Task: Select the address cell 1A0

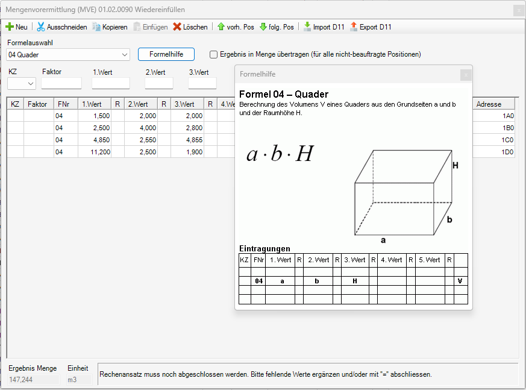Action: 493,116
